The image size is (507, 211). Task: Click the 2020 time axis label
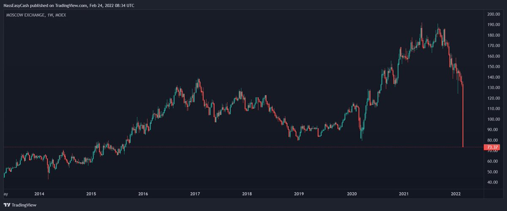coord(352,194)
